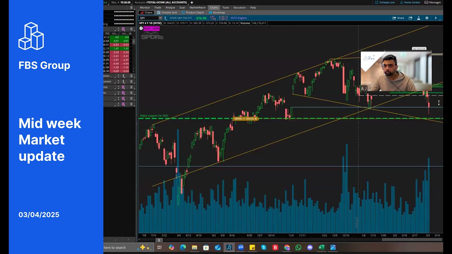Add a new account tab with plus icon
452x254 pixels.
click(192, 2)
